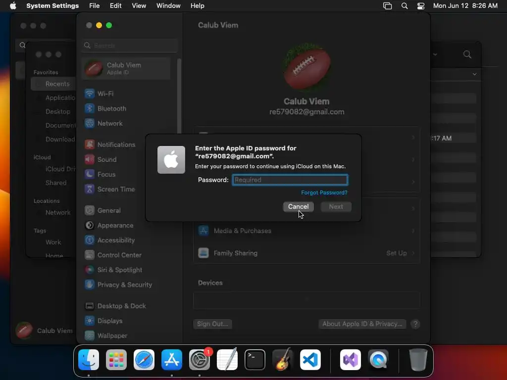The image size is (507, 380).
Task: Open General gear icon in sidebar
Action: (89, 210)
